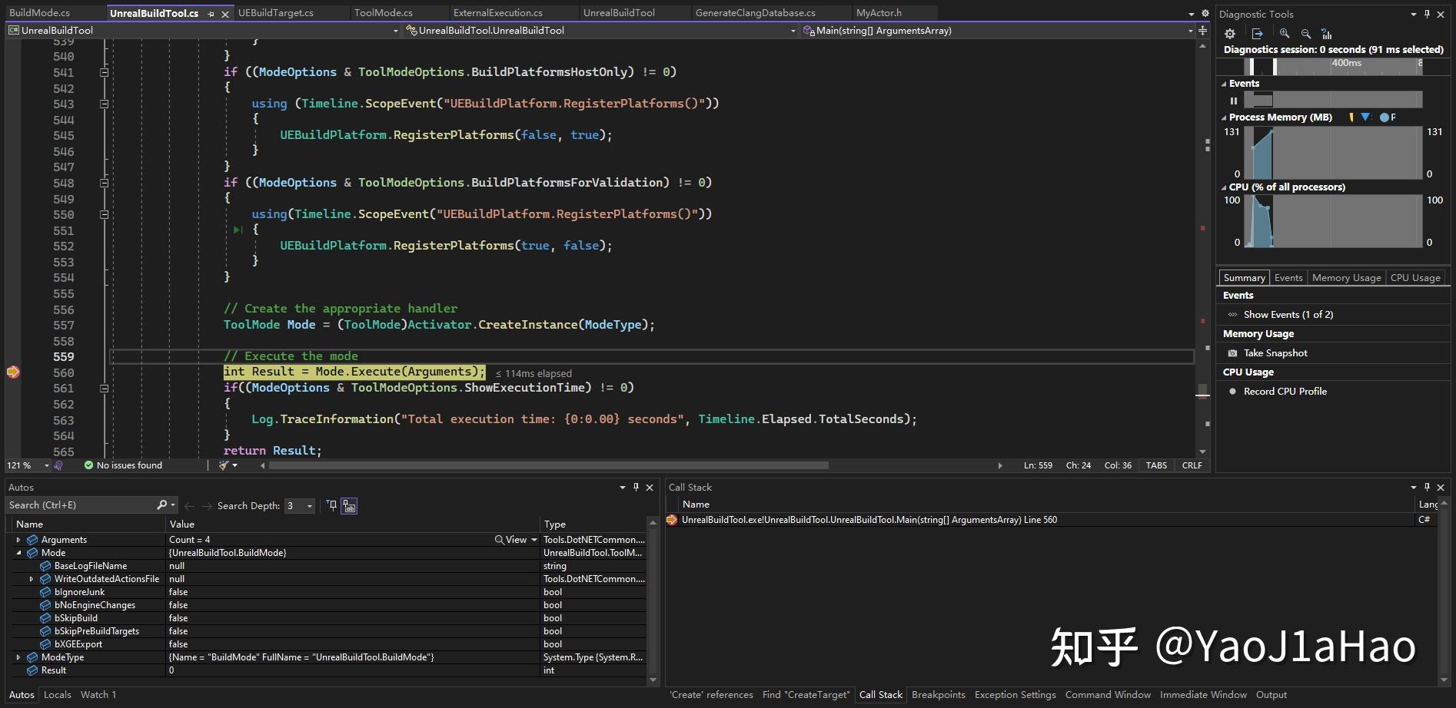Zoom in on the diagnostics timeline

[x=1284, y=34]
